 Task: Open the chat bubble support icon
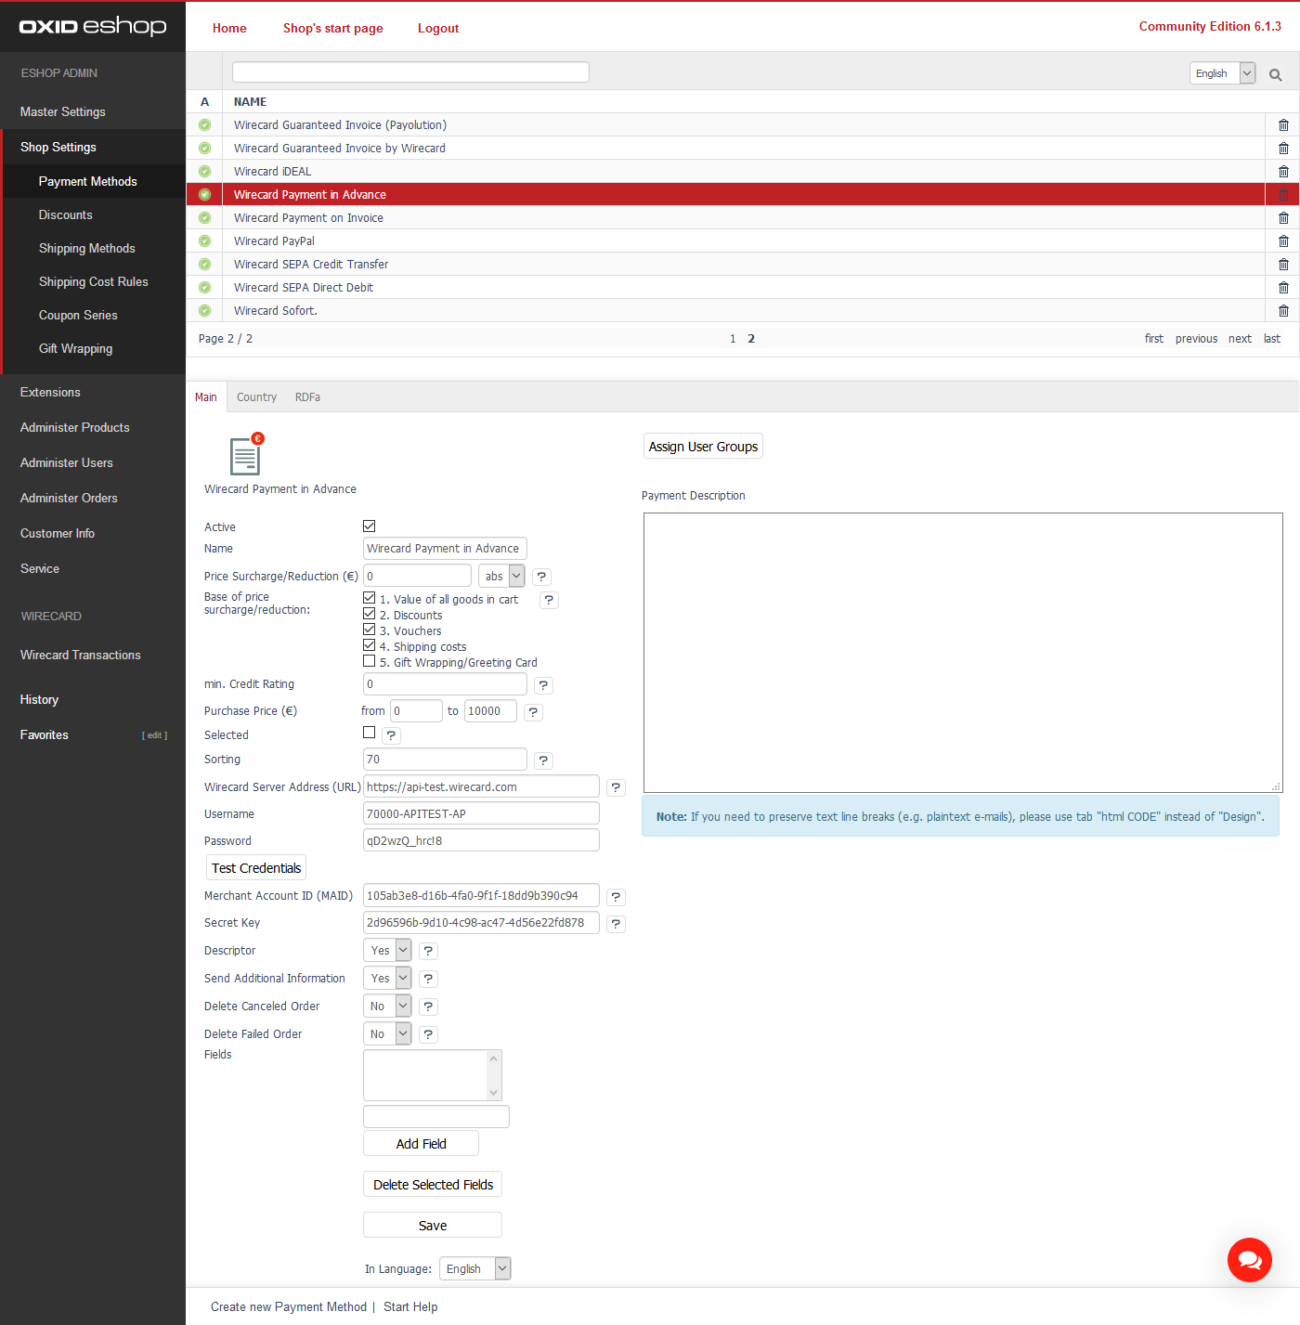pos(1250,1260)
